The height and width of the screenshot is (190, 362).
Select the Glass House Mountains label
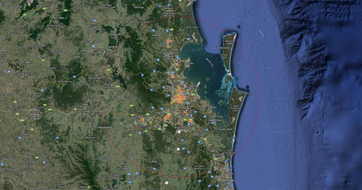(169, 14)
